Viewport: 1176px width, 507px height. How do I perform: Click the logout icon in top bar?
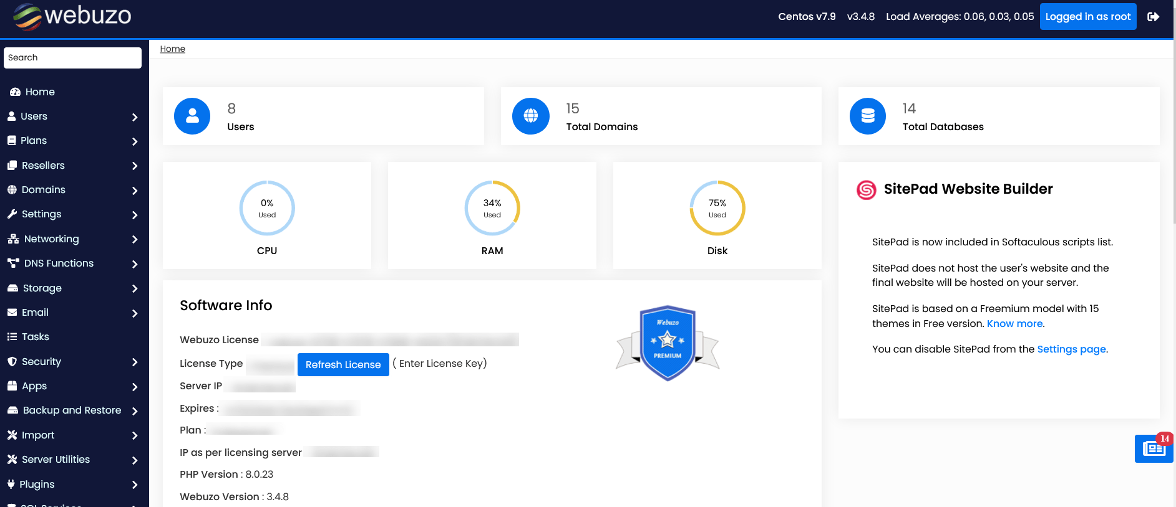pyautogui.click(x=1153, y=17)
